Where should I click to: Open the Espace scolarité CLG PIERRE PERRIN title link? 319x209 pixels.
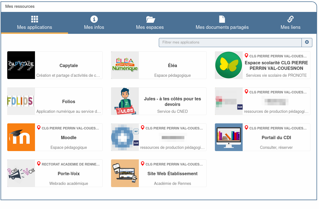[x=276, y=66]
